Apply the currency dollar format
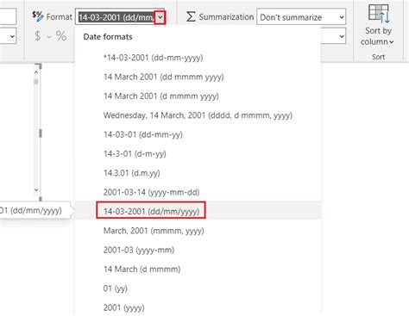The image size is (409, 316). (38, 36)
